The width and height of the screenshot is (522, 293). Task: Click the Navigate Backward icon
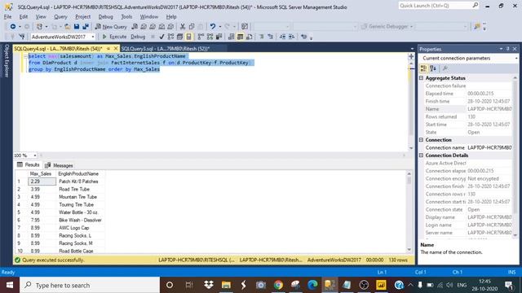click(x=13, y=27)
